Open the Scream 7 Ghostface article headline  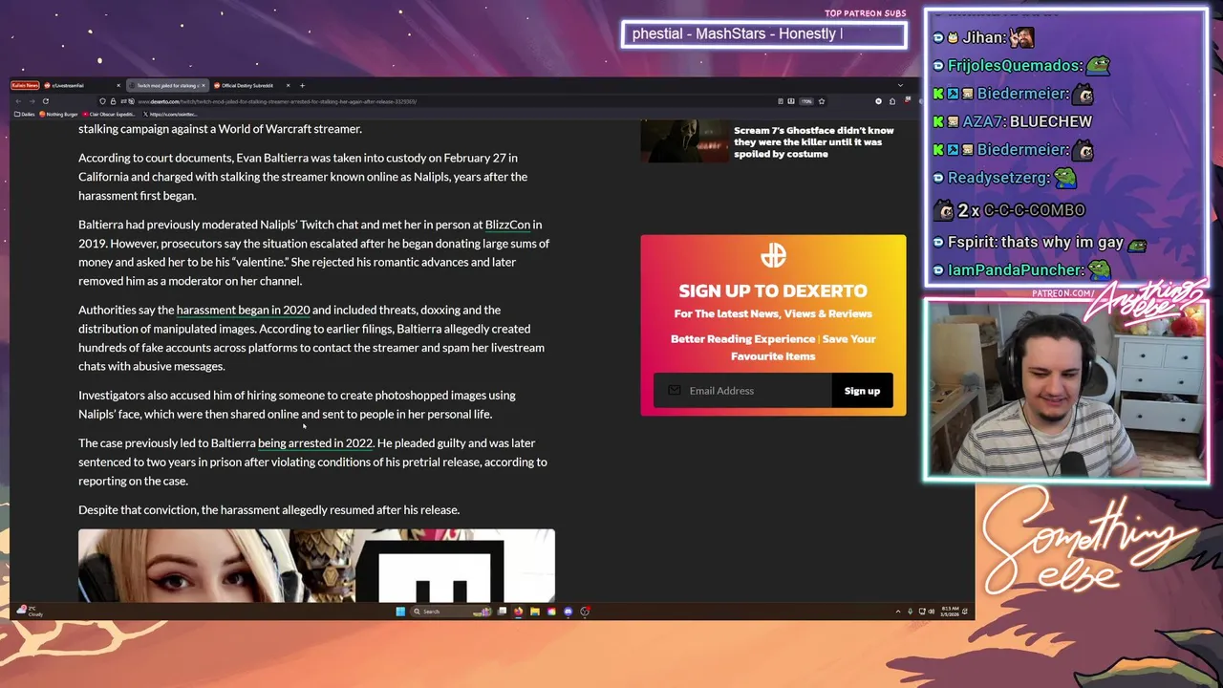(x=814, y=142)
